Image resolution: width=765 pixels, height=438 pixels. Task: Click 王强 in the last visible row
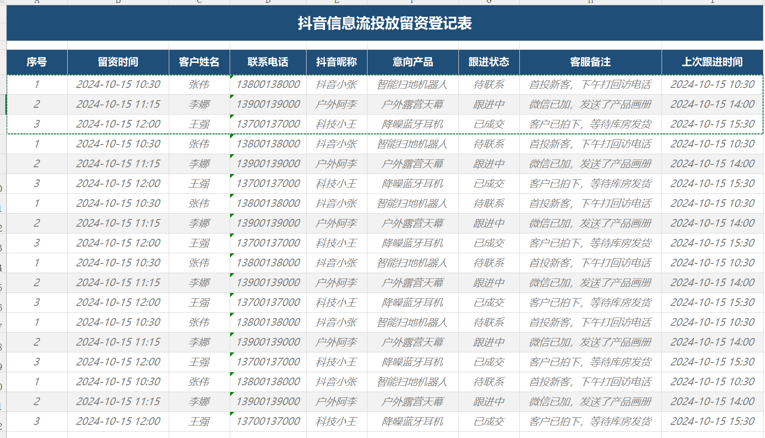pos(199,422)
